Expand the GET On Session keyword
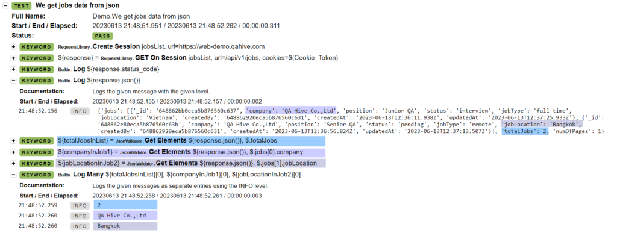 click(x=13, y=58)
